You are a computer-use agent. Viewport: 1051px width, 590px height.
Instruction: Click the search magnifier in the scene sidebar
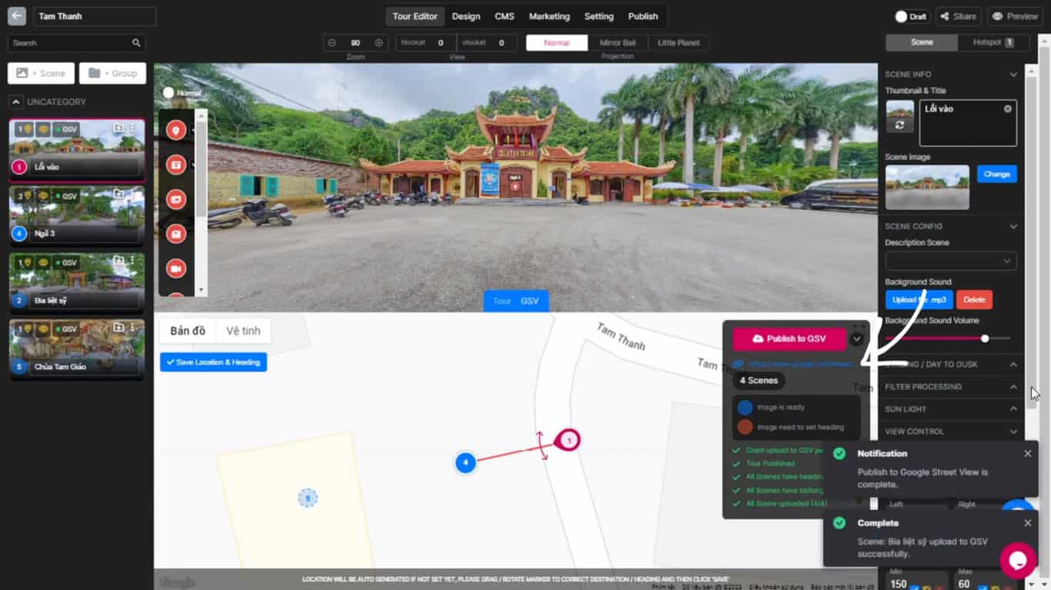click(136, 42)
